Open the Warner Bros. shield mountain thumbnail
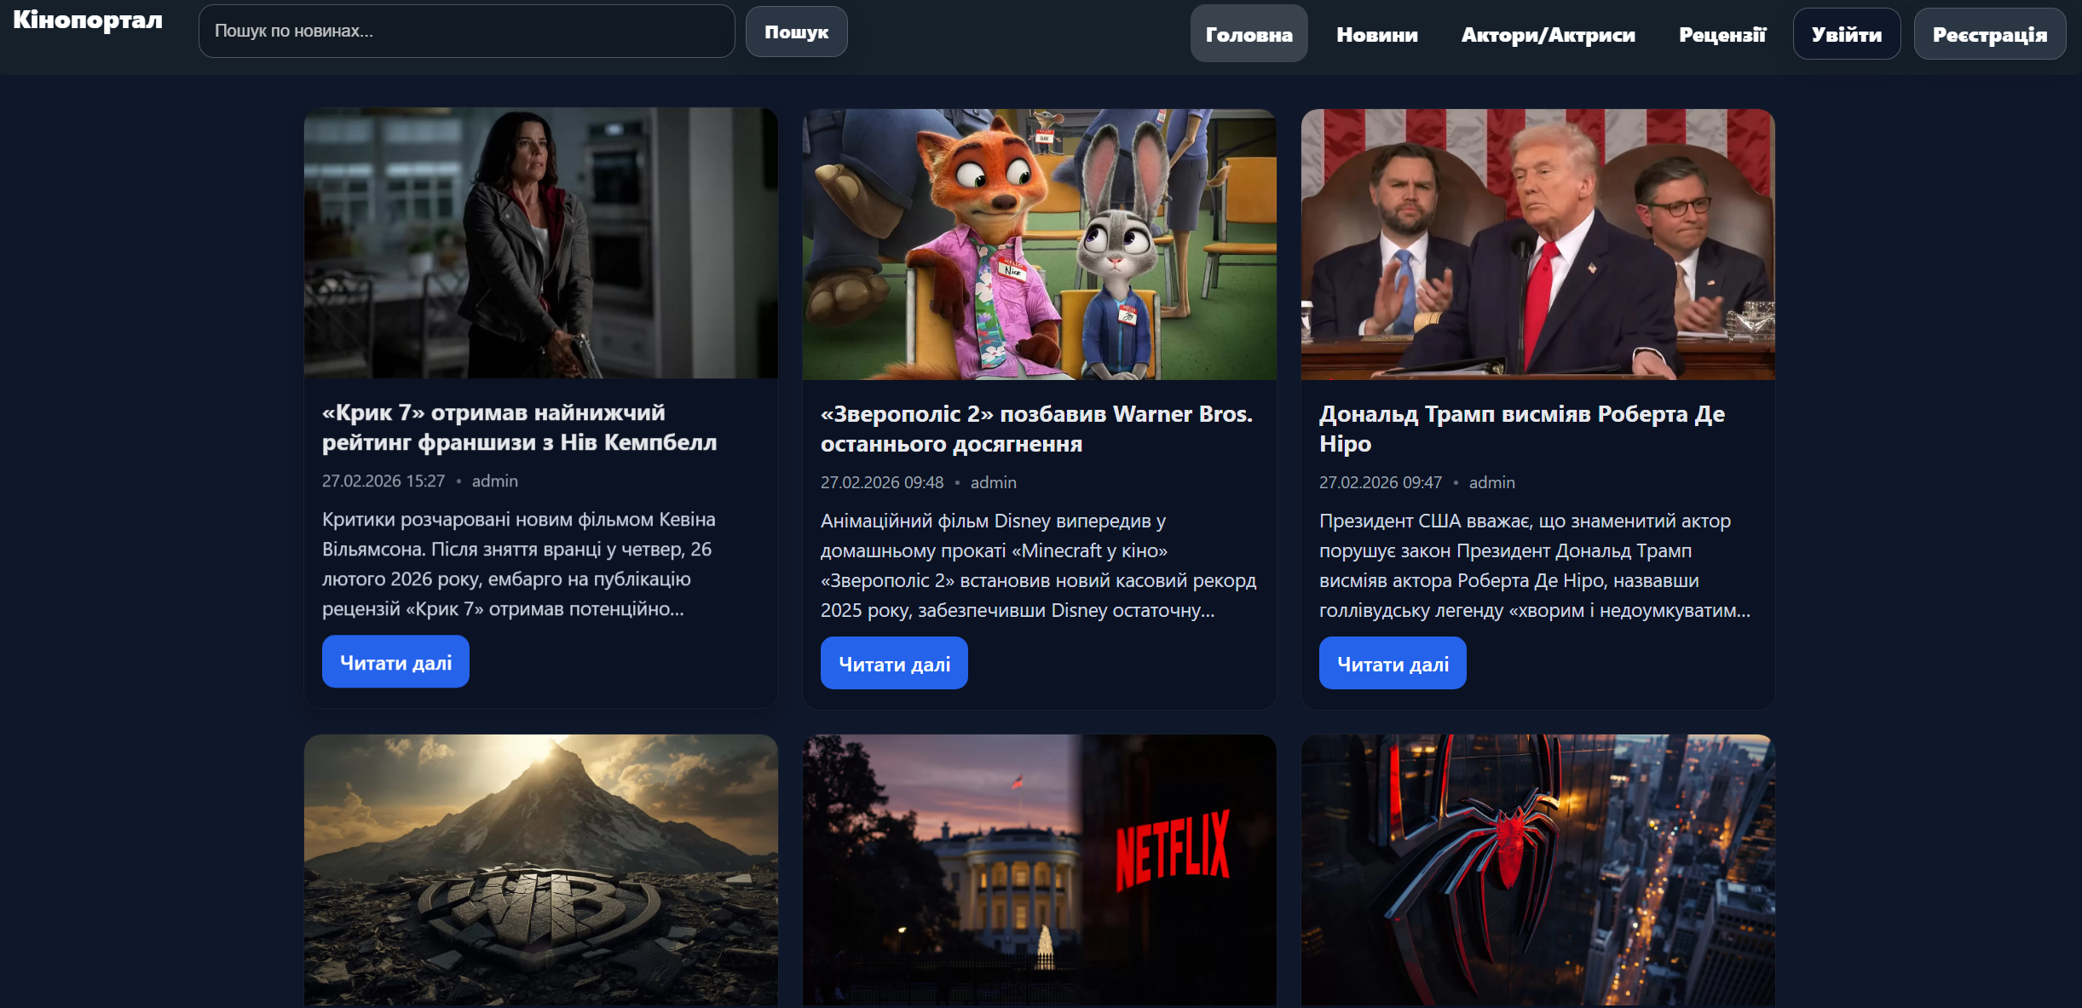 coord(541,870)
